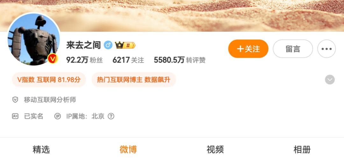This screenshot has height=160, width=344.
Task: View the 6217 关注 following list
Action: tap(128, 60)
